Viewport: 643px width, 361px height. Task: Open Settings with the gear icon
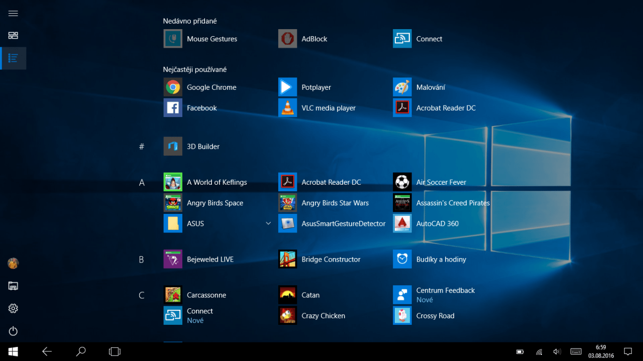[13, 308]
